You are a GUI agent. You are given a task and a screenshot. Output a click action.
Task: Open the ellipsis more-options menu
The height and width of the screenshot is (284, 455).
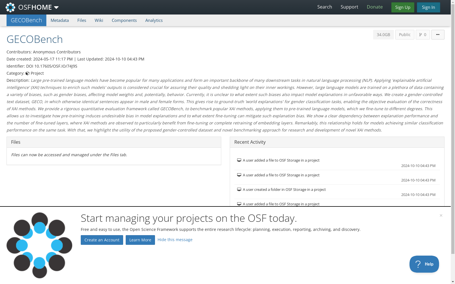(438, 35)
